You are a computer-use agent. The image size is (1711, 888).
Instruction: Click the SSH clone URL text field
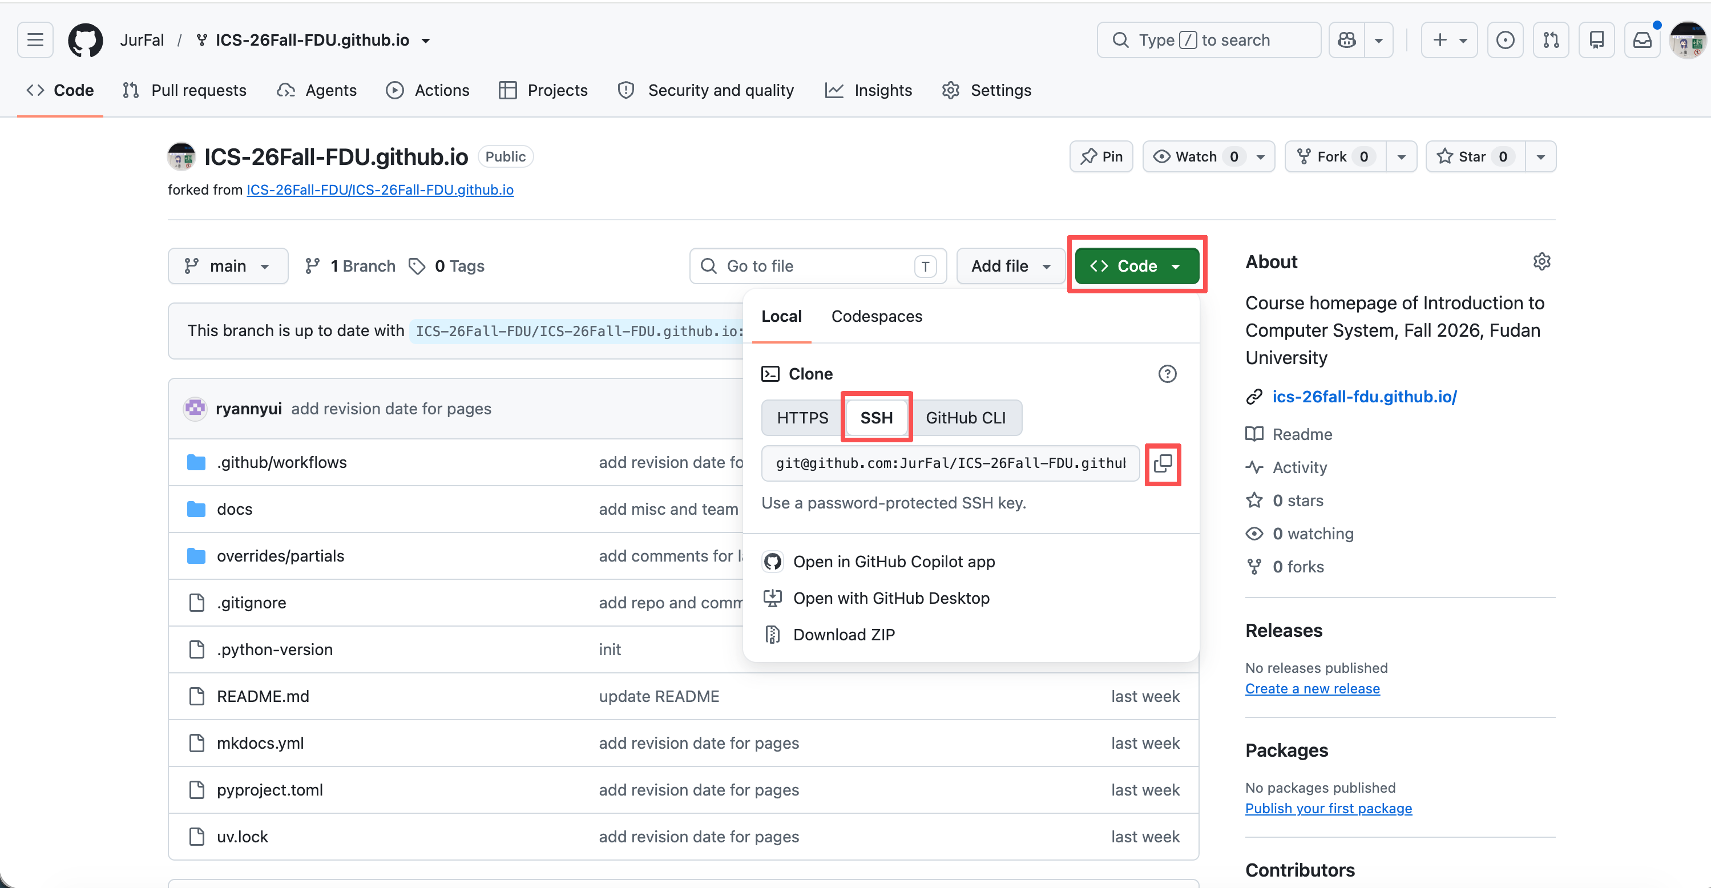pyautogui.click(x=950, y=463)
